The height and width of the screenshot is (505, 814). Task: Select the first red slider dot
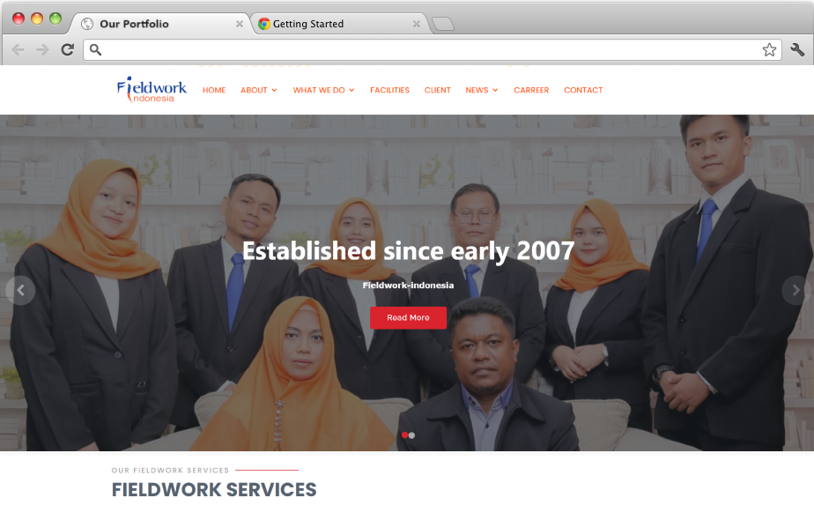(x=404, y=435)
